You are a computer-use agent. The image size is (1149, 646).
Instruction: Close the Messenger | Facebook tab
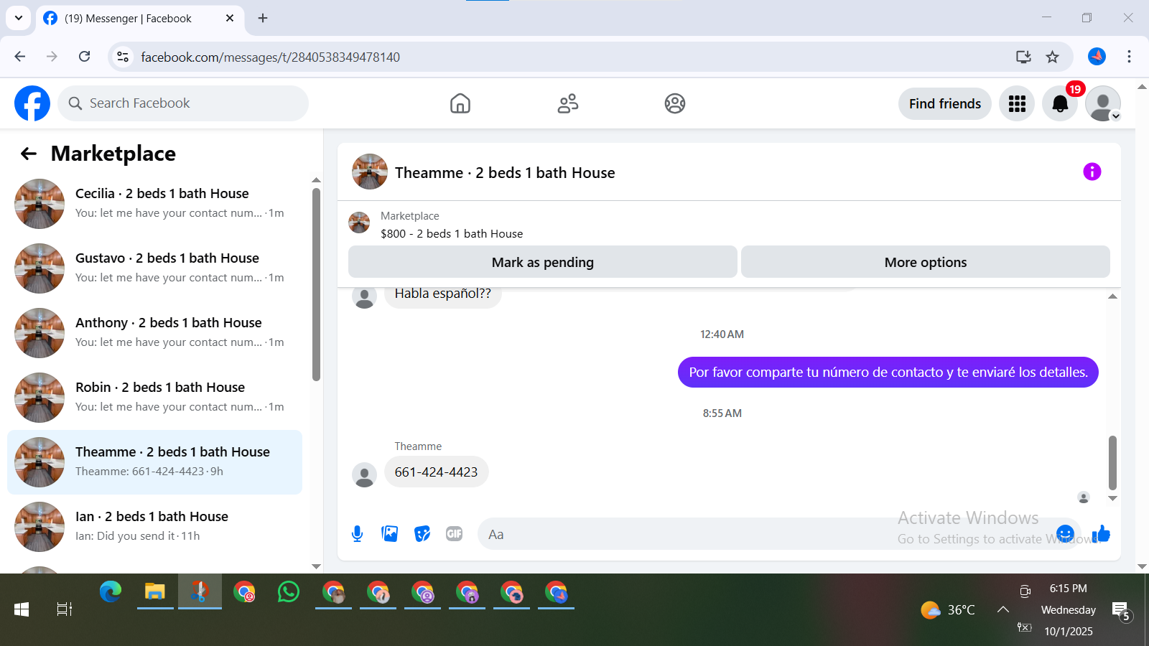[x=230, y=18]
